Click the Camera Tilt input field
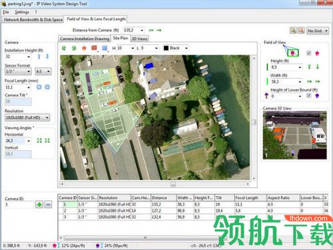The width and height of the screenshot is (333, 250). (x=18, y=101)
